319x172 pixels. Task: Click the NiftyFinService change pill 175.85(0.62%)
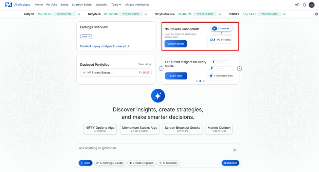pos(205,14)
